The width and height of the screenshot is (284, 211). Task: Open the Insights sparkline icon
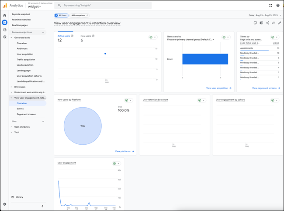tap(274, 23)
